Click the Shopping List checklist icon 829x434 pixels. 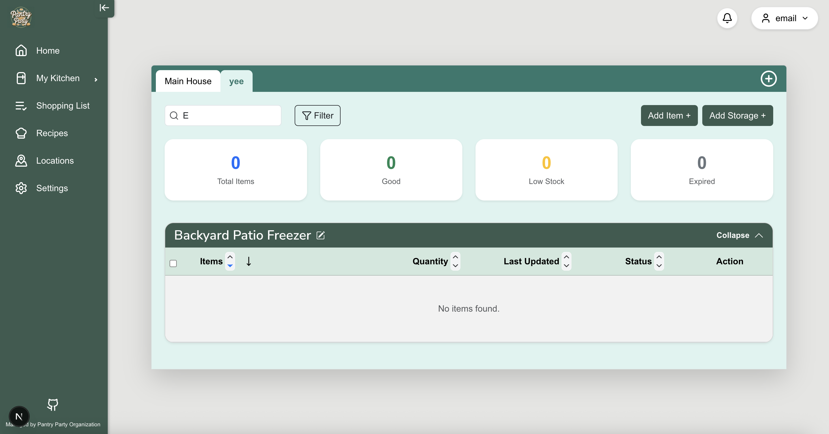click(x=21, y=106)
